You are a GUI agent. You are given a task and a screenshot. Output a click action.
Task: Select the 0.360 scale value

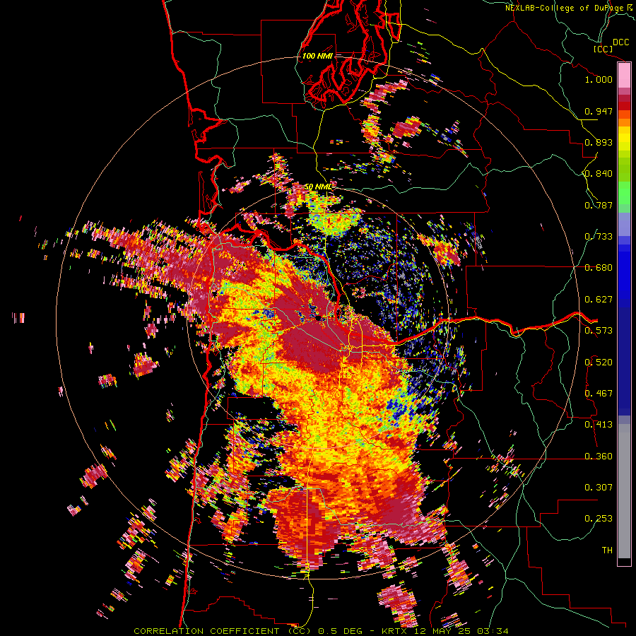point(599,457)
